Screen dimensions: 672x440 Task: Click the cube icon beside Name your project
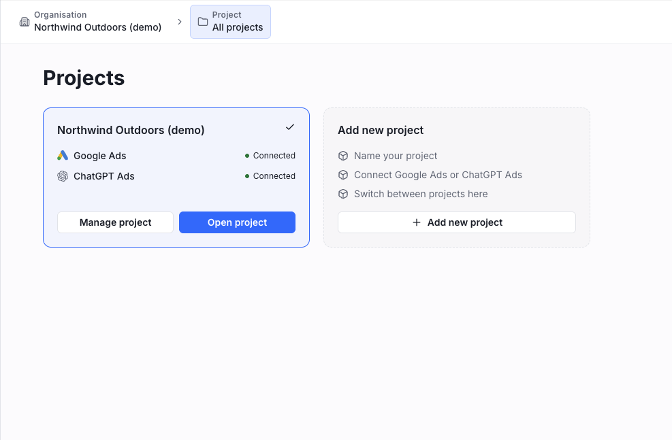tap(343, 156)
